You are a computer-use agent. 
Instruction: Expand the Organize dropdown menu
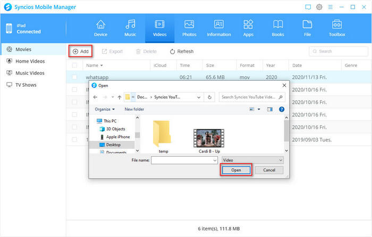[x=106, y=109]
